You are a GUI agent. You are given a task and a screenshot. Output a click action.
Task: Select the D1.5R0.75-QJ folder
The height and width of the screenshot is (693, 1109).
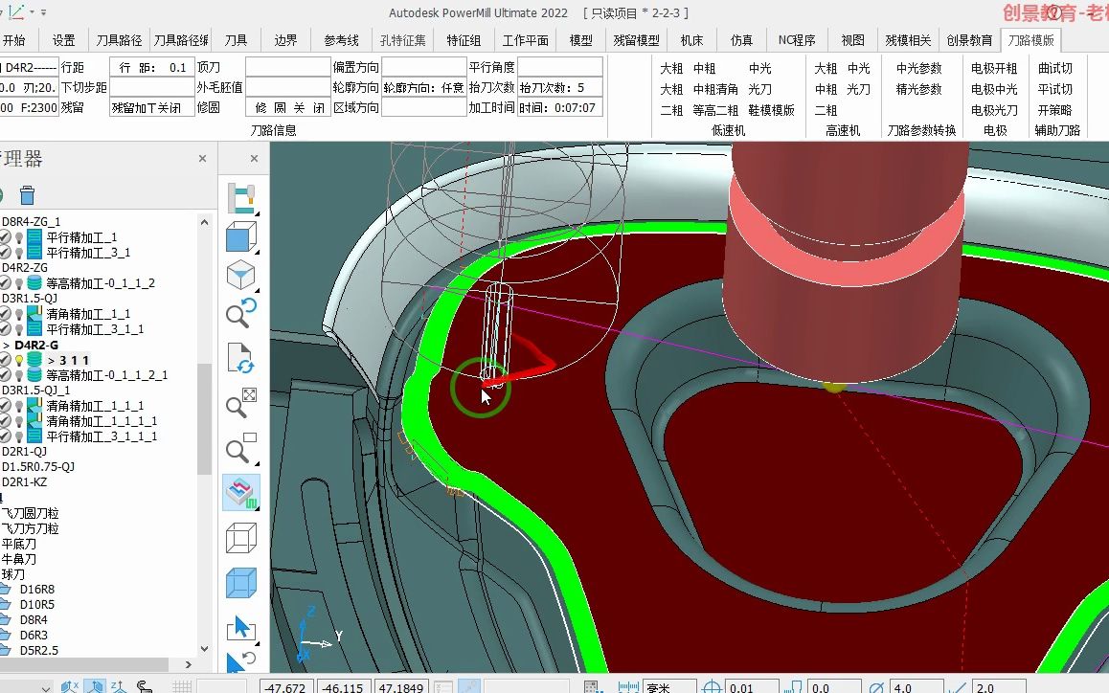coord(38,467)
